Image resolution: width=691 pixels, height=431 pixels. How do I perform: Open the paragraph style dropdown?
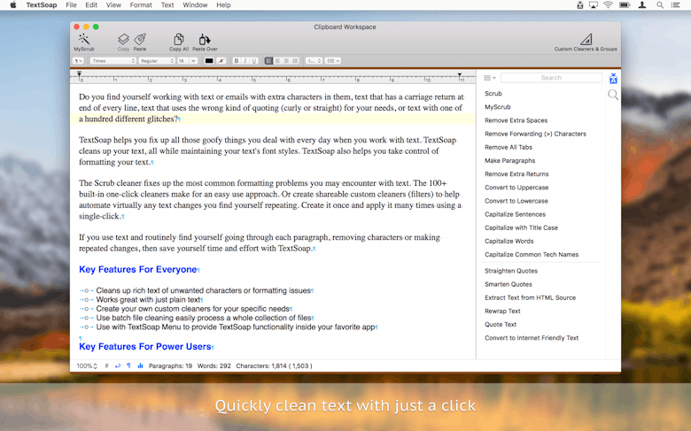pyautogui.click(x=79, y=61)
